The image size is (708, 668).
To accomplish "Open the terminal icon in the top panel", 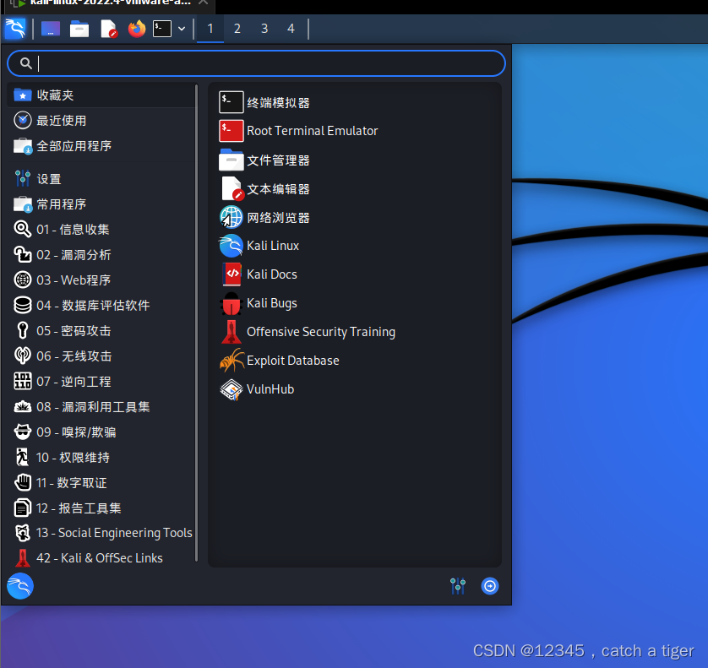I will click(x=162, y=29).
